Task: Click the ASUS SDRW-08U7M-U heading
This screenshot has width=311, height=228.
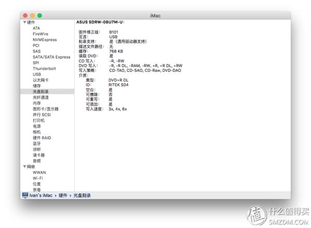Action: point(100,22)
